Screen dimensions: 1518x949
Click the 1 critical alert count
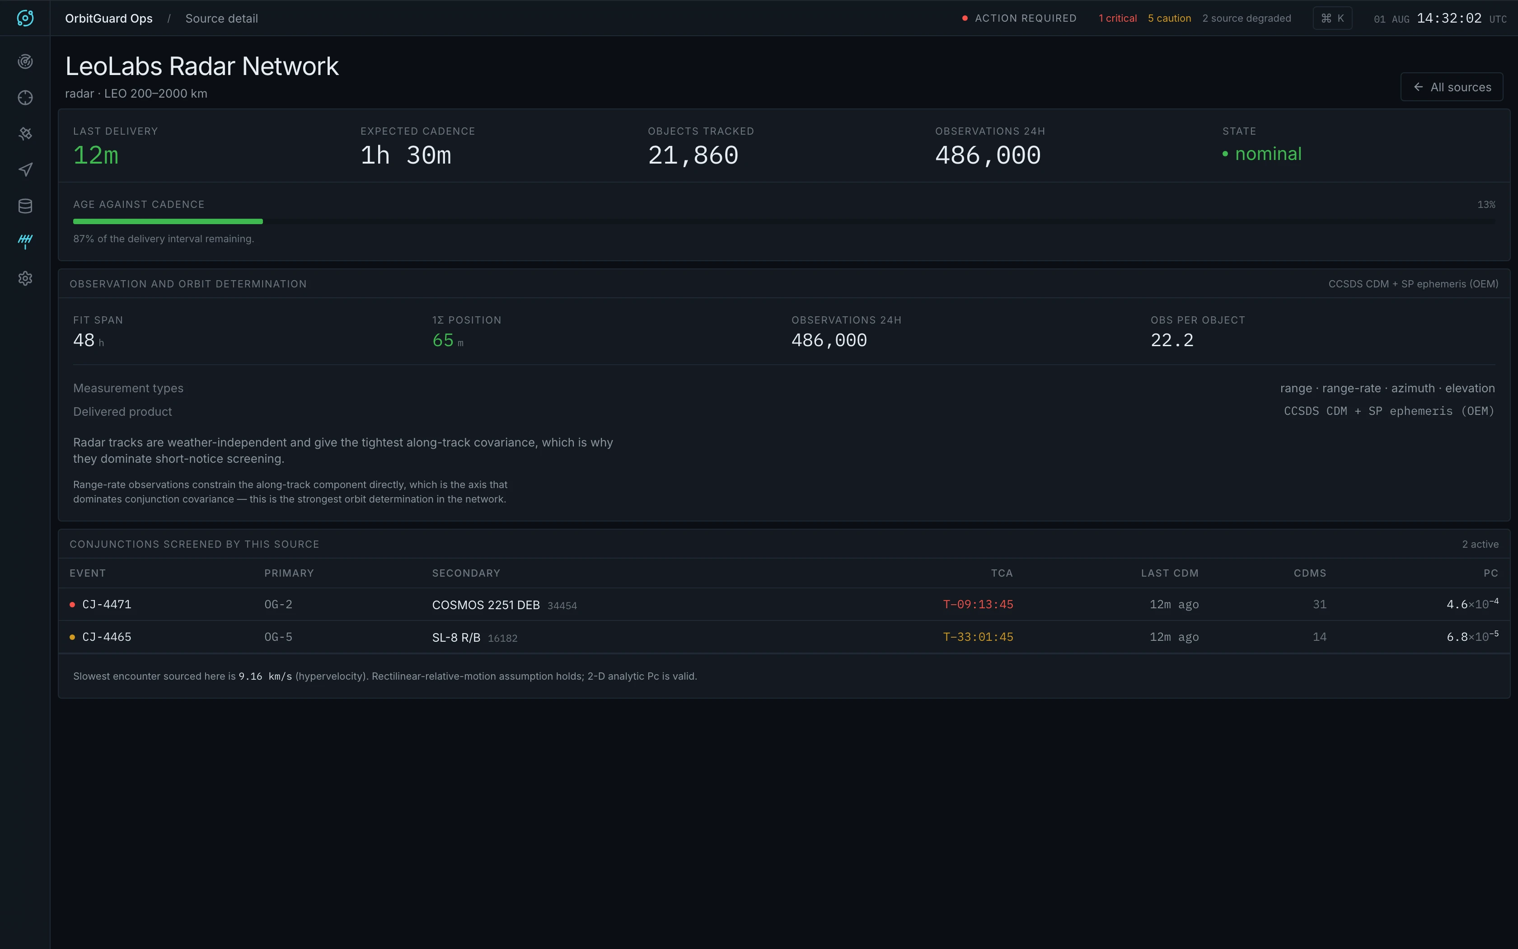click(1117, 18)
